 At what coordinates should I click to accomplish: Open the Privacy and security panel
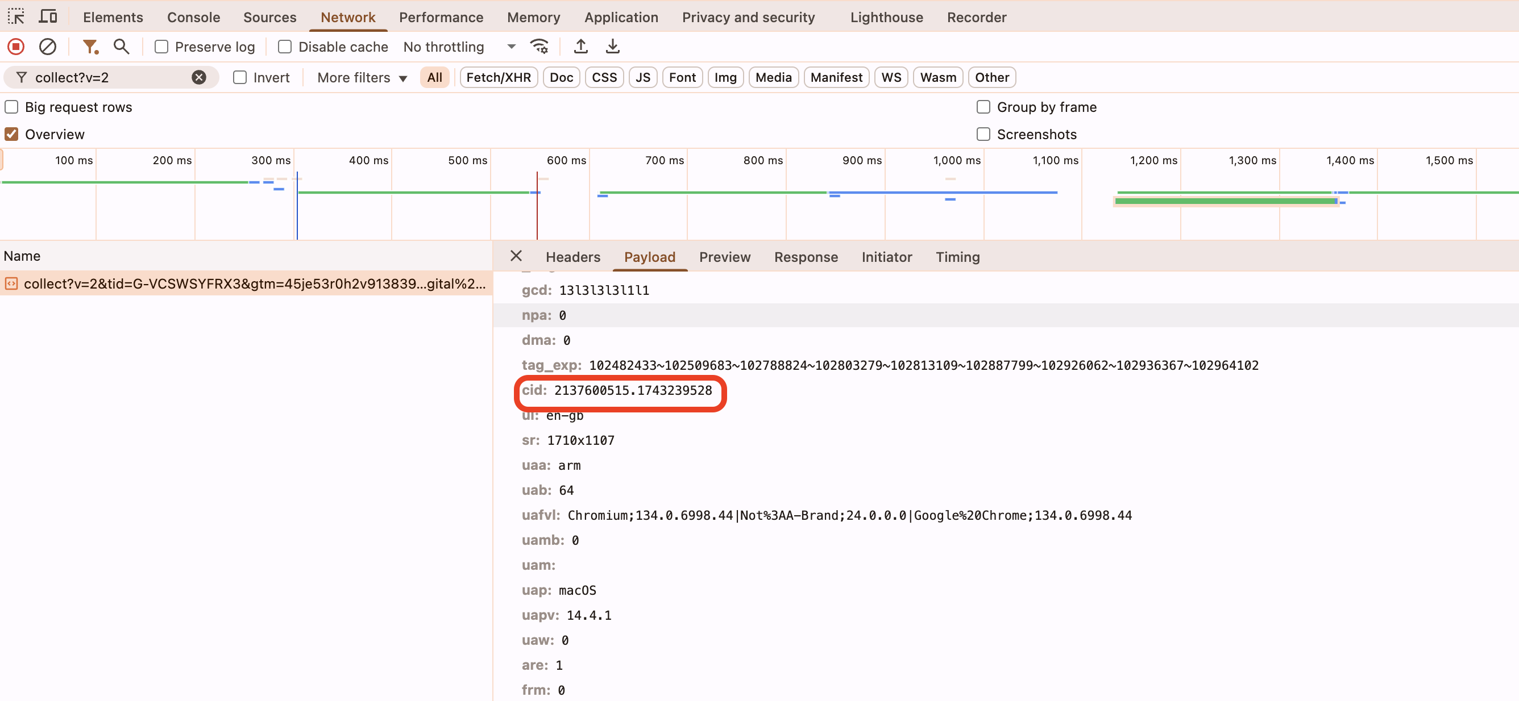748,17
